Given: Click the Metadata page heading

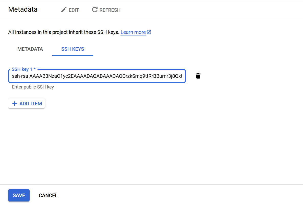Looking at the screenshot, I should pyautogui.click(x=23, y=9).
